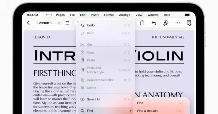Select Find & Replace in the submenu
218x114 pixels.
point(161,111)
